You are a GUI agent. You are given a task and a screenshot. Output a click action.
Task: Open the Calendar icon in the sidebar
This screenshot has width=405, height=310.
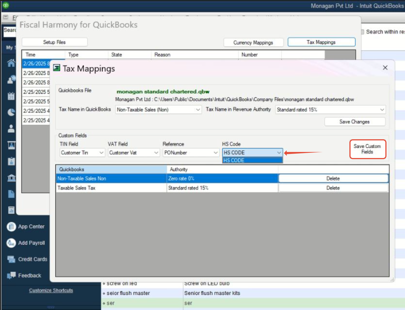(x=11, y=96)
